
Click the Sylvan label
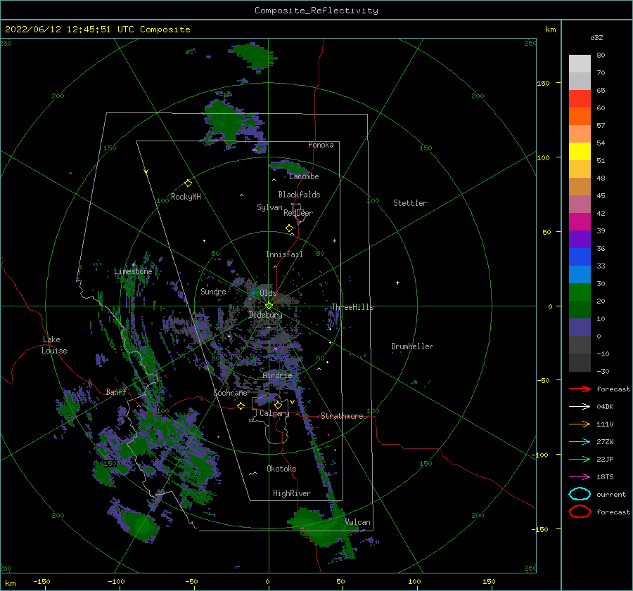tap(269, 207)
